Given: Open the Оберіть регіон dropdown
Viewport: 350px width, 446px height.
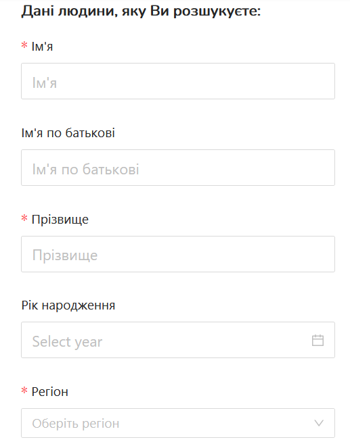Looking at the screenshot, I should point(178,423).
